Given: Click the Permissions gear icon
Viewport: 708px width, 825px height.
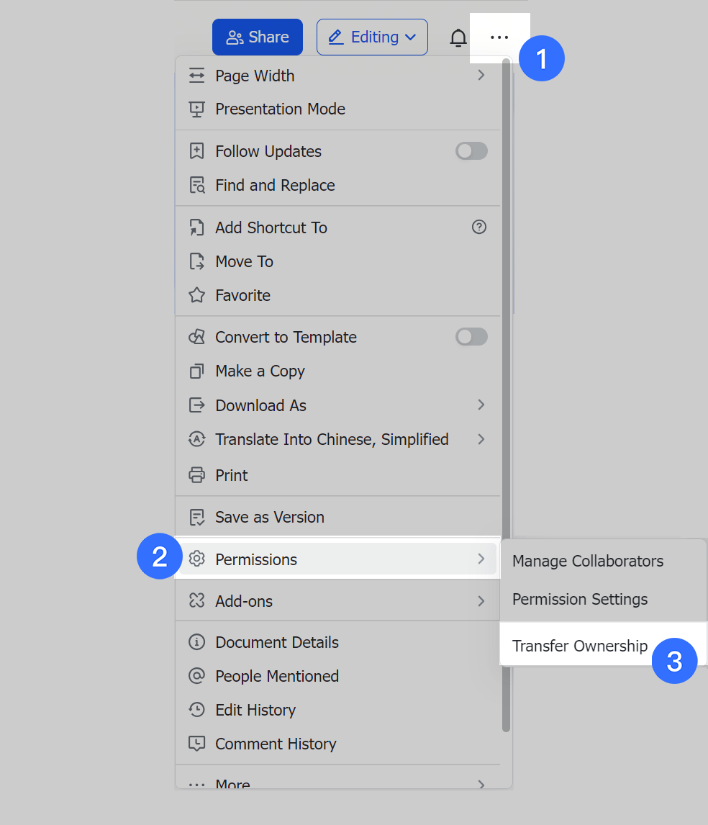Looking at the screenshot, I should tap(197, 559).
